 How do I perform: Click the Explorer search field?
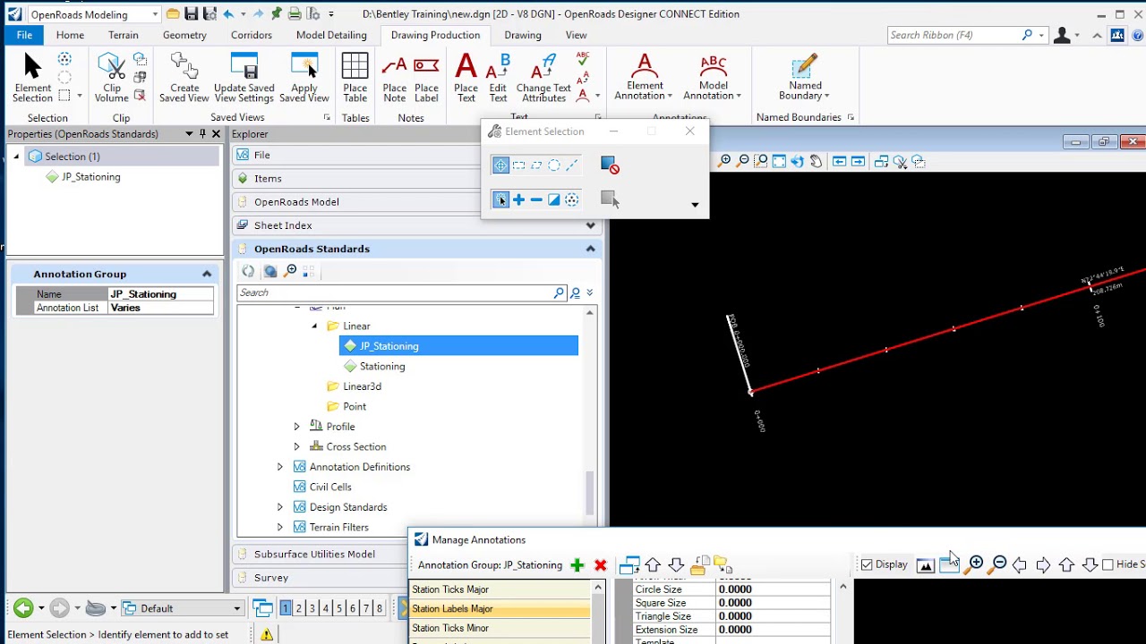pyautogui.click(x=394, y=292)
